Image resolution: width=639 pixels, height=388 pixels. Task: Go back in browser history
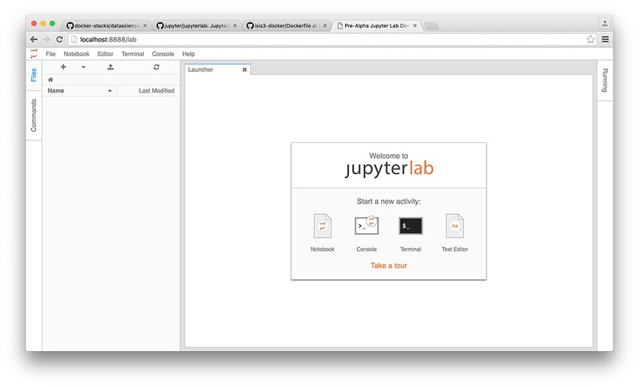34,39
